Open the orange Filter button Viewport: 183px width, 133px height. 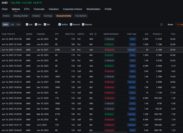(179, 24)
